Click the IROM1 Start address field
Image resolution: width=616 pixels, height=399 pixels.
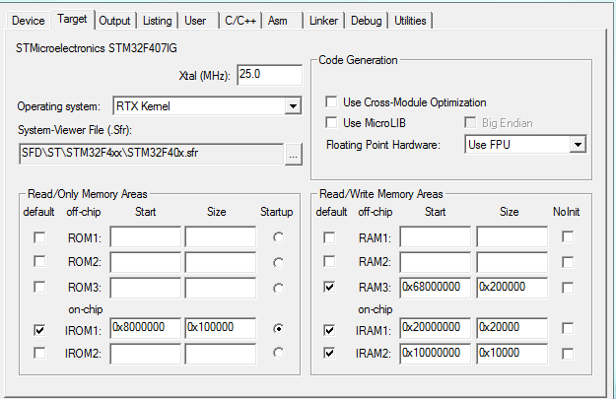point(145,328)
